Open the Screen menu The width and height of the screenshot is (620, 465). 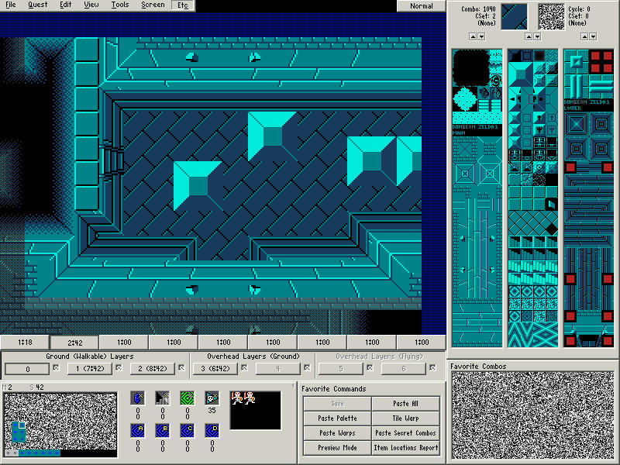(x=153, y=5)
